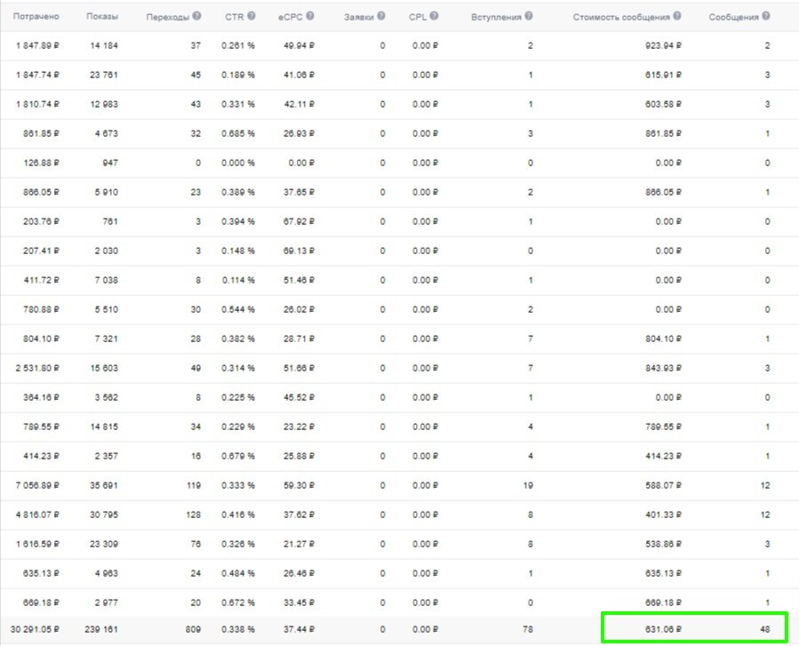Click the impressions value 23 761
The height and width of the screenshot is (646, 799).
(x=104, y=75)
